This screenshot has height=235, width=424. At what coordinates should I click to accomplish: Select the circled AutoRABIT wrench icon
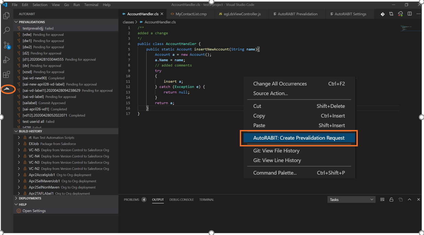pyautogui.click(x=8, y=89)
